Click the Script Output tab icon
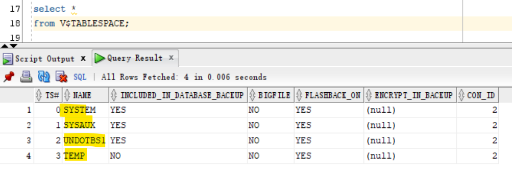This screenshot has width=512, height=184. coord(8,59)
